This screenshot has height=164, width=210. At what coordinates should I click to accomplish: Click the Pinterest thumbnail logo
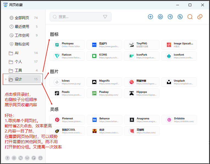tap(57, 120)
